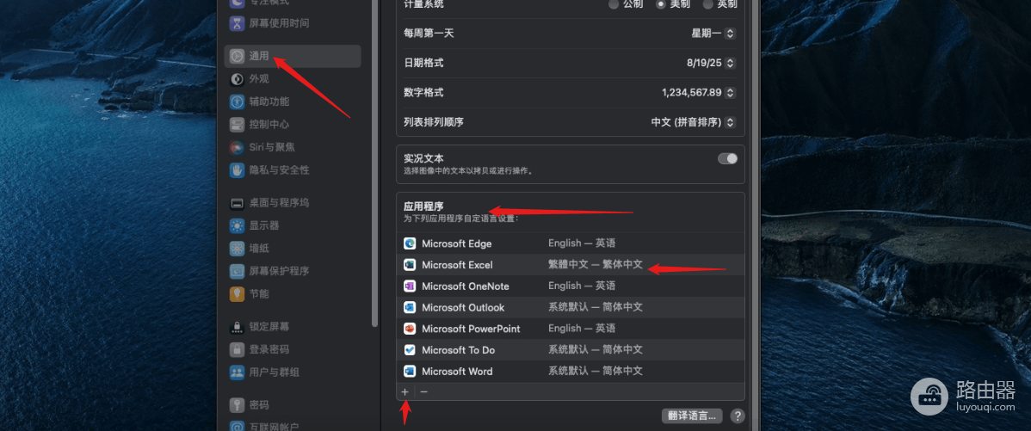Image resolution: width=1031 pixels, height=431 pixels.
Task: Select 英制 UK measurement radio button
Action: coord(708,4)
